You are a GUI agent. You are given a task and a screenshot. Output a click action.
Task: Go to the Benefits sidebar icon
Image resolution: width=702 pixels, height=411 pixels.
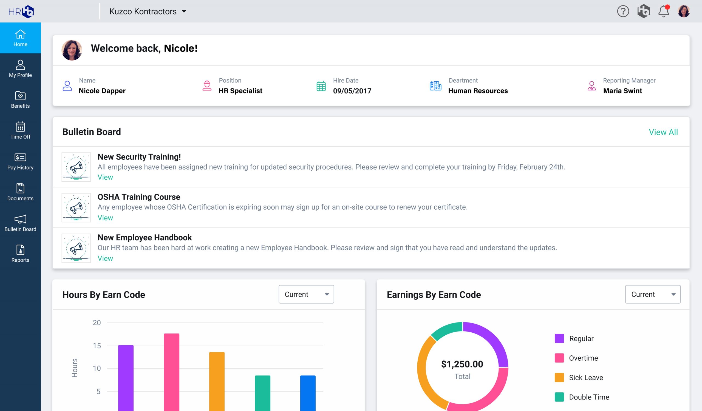click(20, 100)
